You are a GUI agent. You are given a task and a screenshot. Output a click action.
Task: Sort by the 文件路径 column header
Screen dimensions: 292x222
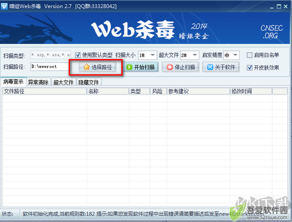44,91
